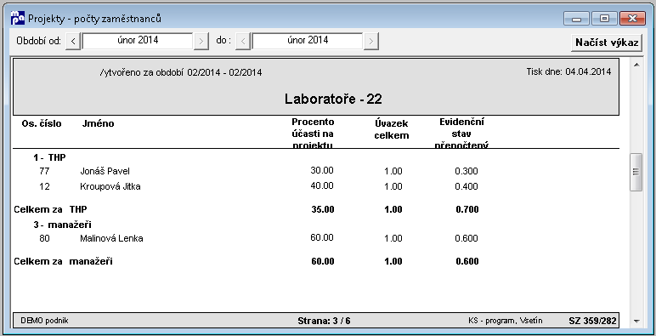656x336 pixels.
Task: Click the 'Os. číslo' column header
Action: (42, 123)
